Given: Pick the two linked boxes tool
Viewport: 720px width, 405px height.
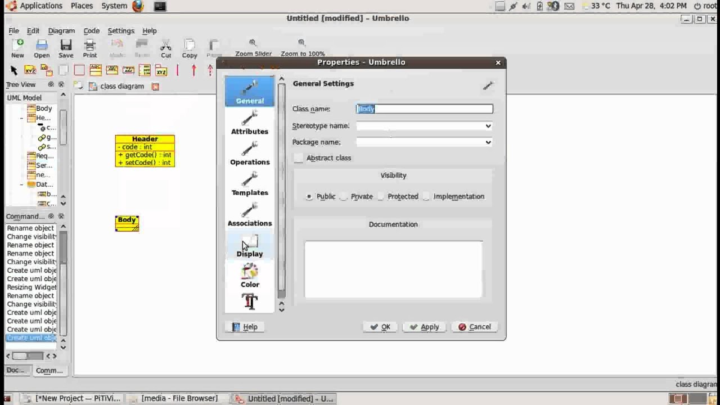Looking at the screenshot, I should pos(47,70).
